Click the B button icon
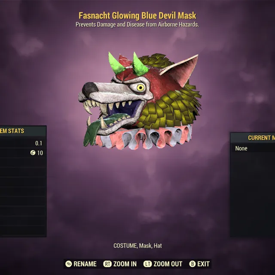275x275 pixels. pos(192,264)
